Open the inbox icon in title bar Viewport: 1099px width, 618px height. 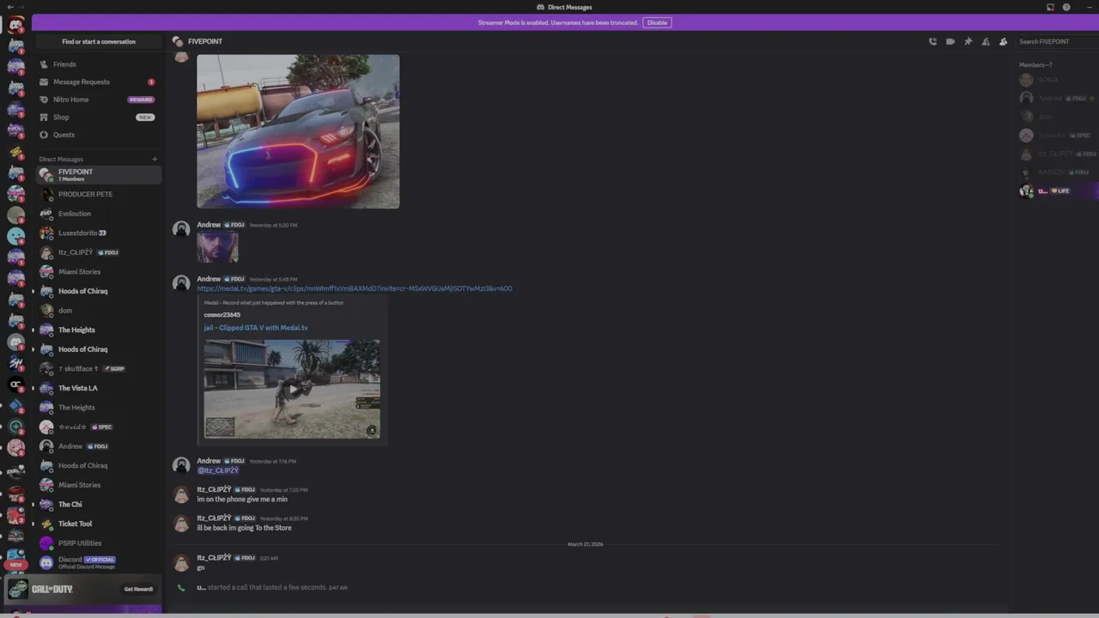coord(1050,7)
